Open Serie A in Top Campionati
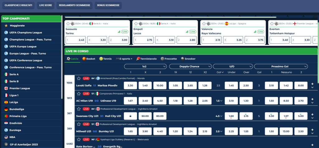Image resolution: width=319 pixels, height=148 pixels. 31,74
